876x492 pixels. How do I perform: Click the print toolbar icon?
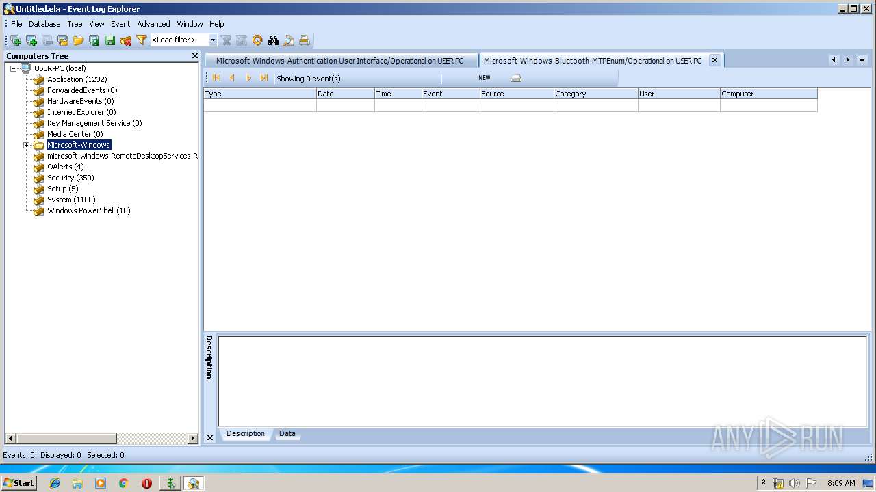pos(305,40)
